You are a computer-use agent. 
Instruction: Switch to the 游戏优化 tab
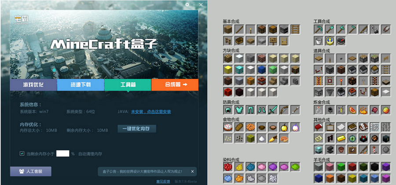33,85
